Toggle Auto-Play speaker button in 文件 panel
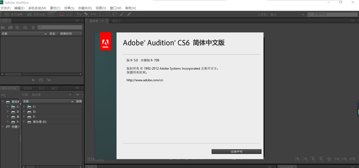 49,80
